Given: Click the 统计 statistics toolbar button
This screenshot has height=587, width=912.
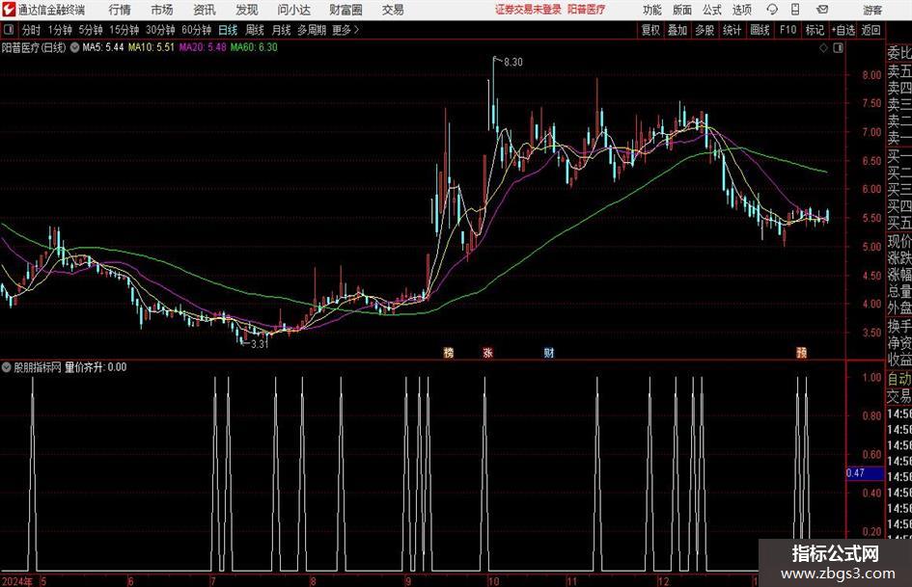Looking at the screenshot, I should [x=732, y=30].
